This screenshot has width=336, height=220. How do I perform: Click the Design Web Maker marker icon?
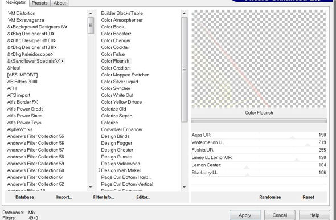click(x=100, y=170)
